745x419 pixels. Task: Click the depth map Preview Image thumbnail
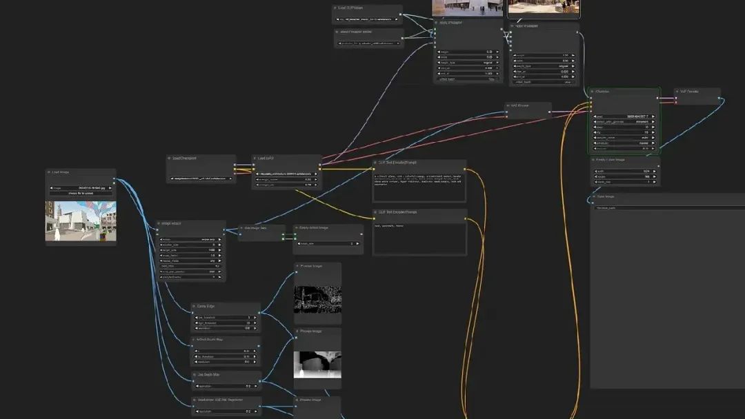(317, 365)
